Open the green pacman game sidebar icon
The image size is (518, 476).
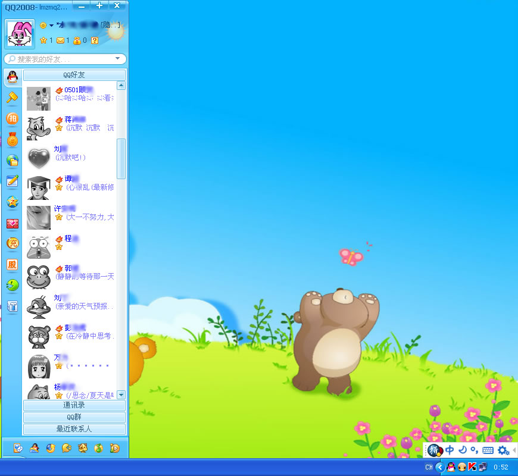click(x=13, y=285)
